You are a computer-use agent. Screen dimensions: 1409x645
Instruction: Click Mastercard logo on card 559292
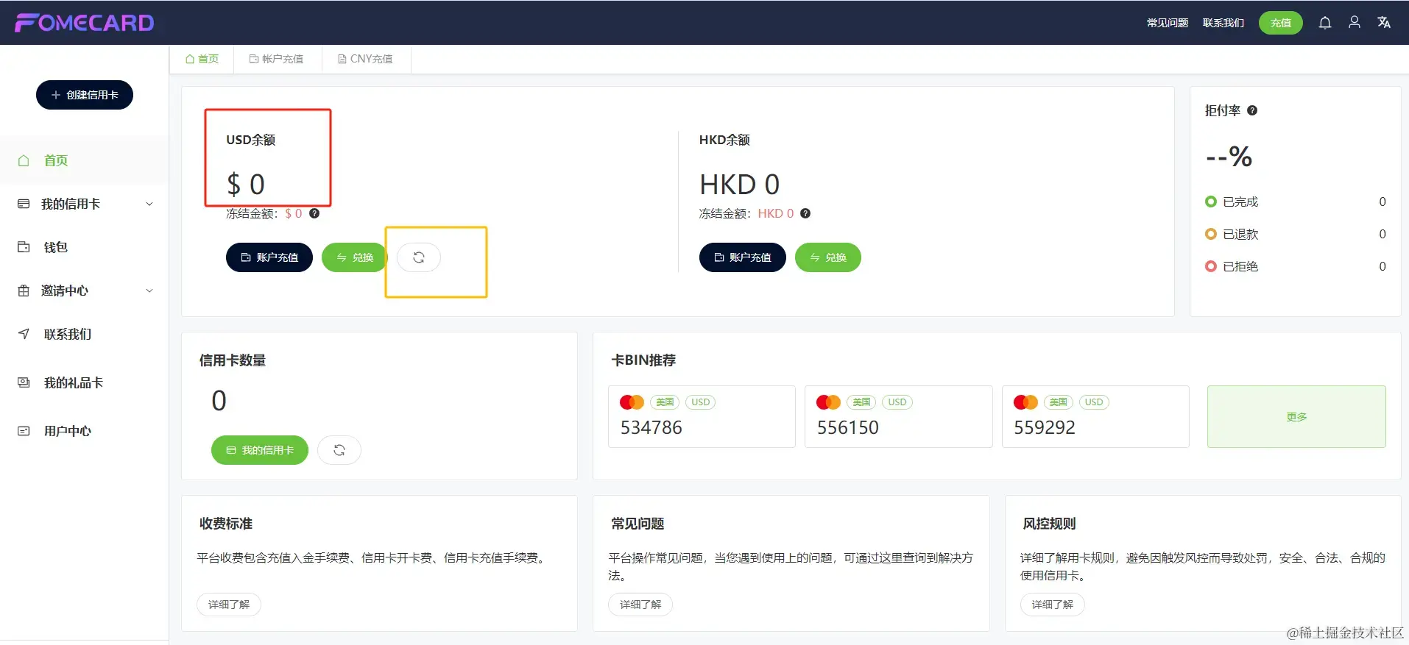click(1025, 402)
